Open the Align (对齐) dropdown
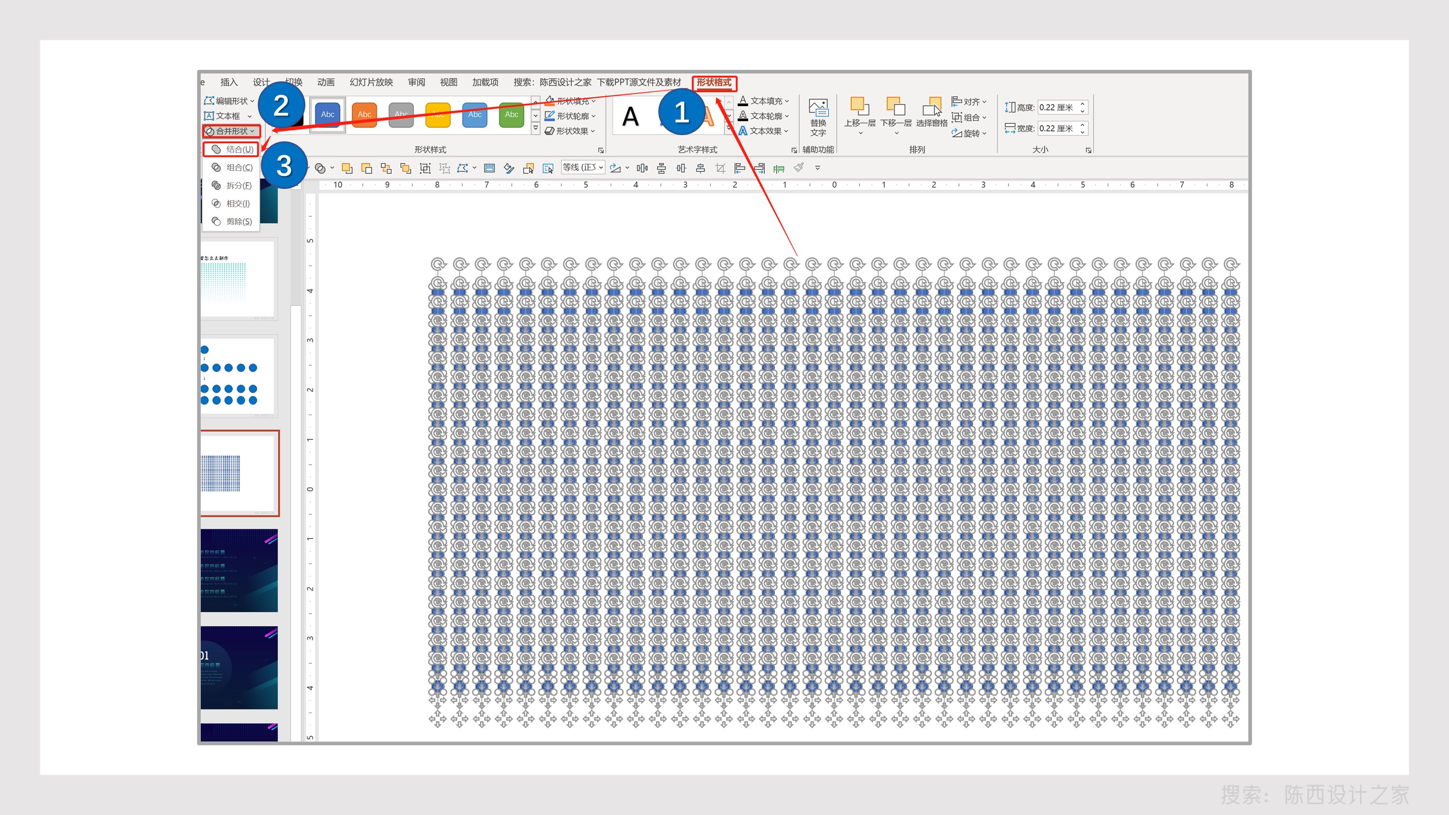1449x815 pixels. [x=969, y=102]
